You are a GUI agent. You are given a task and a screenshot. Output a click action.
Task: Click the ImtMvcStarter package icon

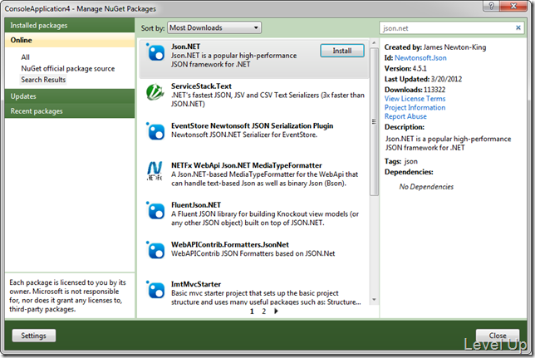tap(155, 290)
